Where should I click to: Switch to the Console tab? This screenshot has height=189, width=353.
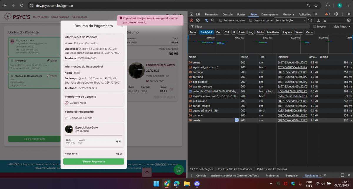point(227,14)
